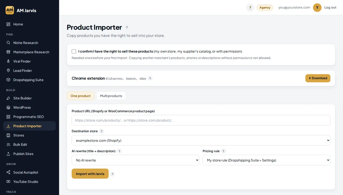This screenshot has height=195, width=343.
Task: Click the Programmatic SEO grid icon
Action: coord(8,117)
